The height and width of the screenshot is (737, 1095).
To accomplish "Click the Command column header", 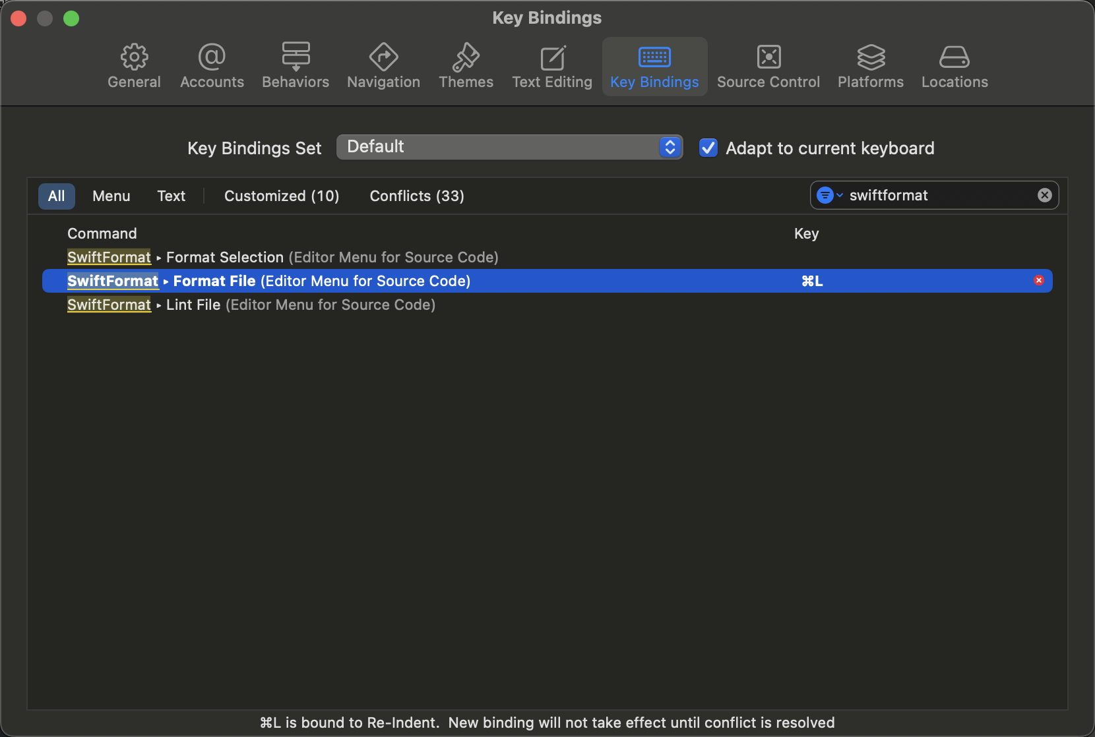I will (102, 233).
